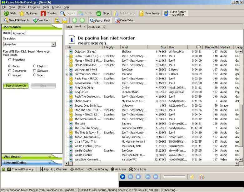
Task: Open the Actions menu
Action: tap(56, 7)
